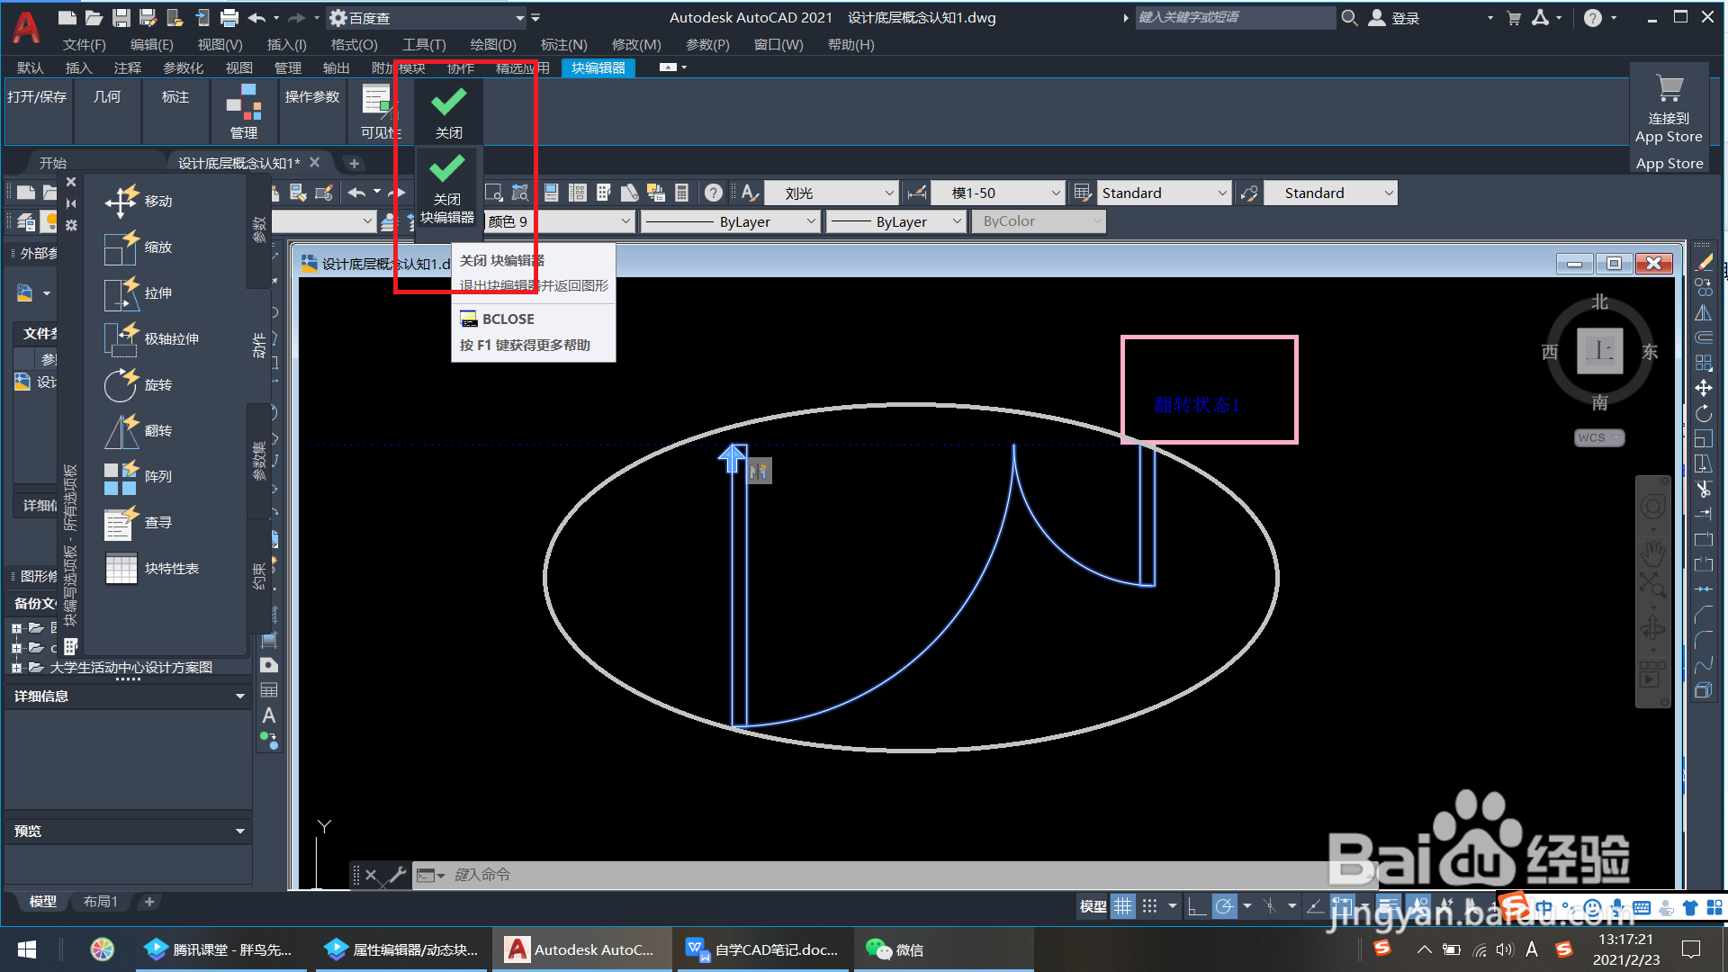Click the 打开/保存 ribbon panel button
The height and width of the screenshot is (972, 1728).
37,96
